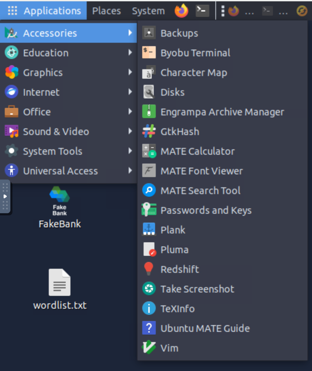Click the Engrampa Archive Manager icon

tap(149, 112)
